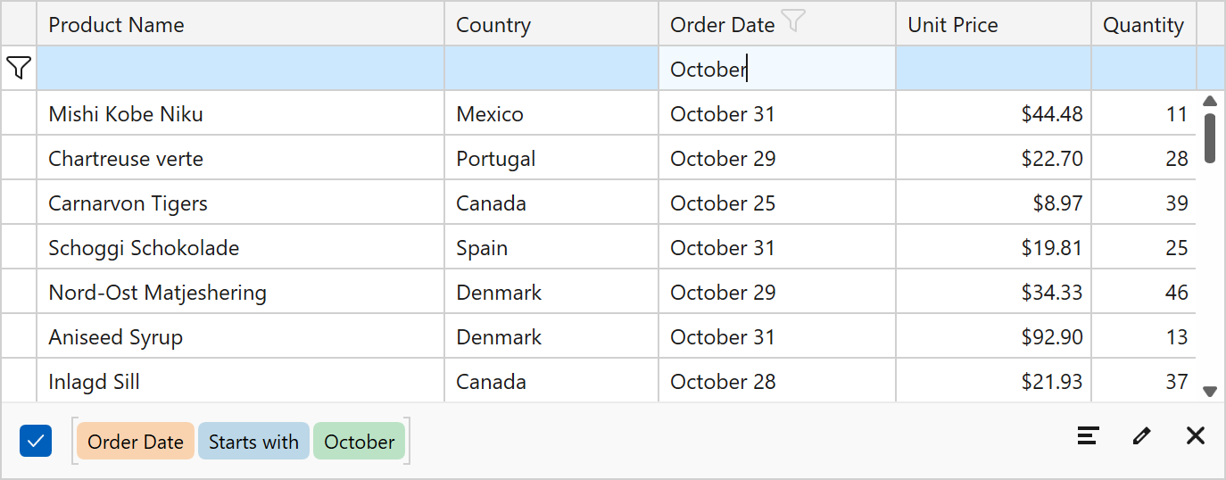This screenshot has width=1226, height=480.
Task: Click the Order Date filter input containing October
Action: [x=777, y=69]
